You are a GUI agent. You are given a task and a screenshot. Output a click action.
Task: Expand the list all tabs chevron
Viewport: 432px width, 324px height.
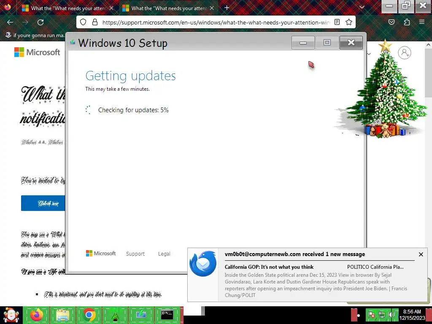[x=362, y=8]
